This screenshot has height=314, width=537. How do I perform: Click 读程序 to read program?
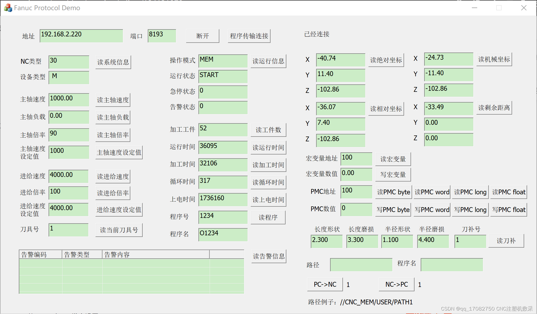click(x=268, y=217)
